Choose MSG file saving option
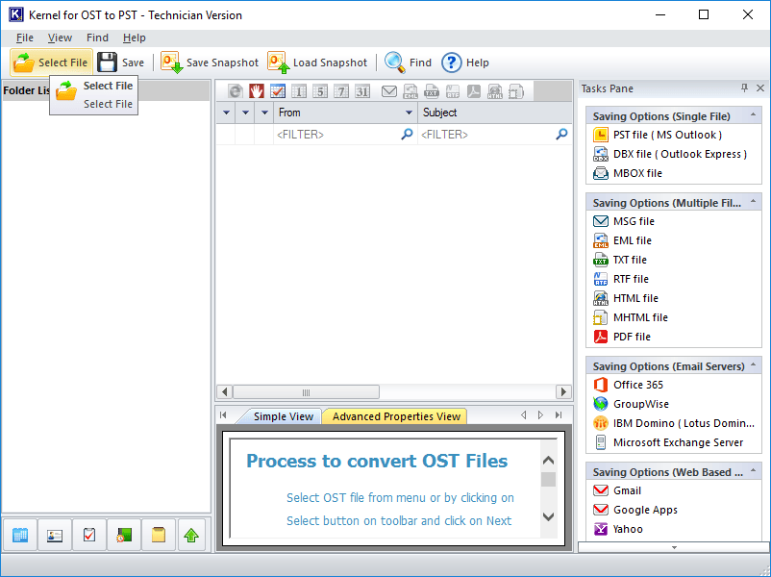This screenshot has height=577, width=771. (624, 221)
